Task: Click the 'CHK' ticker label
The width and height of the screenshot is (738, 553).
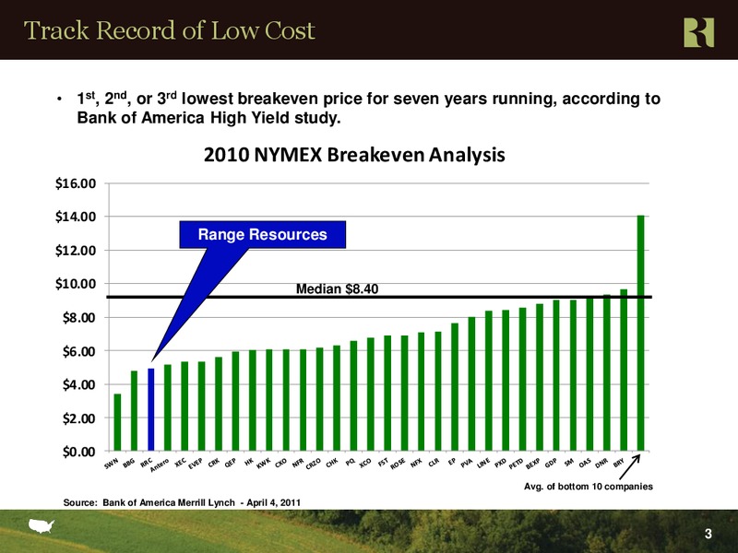Action: click(331, 463)
